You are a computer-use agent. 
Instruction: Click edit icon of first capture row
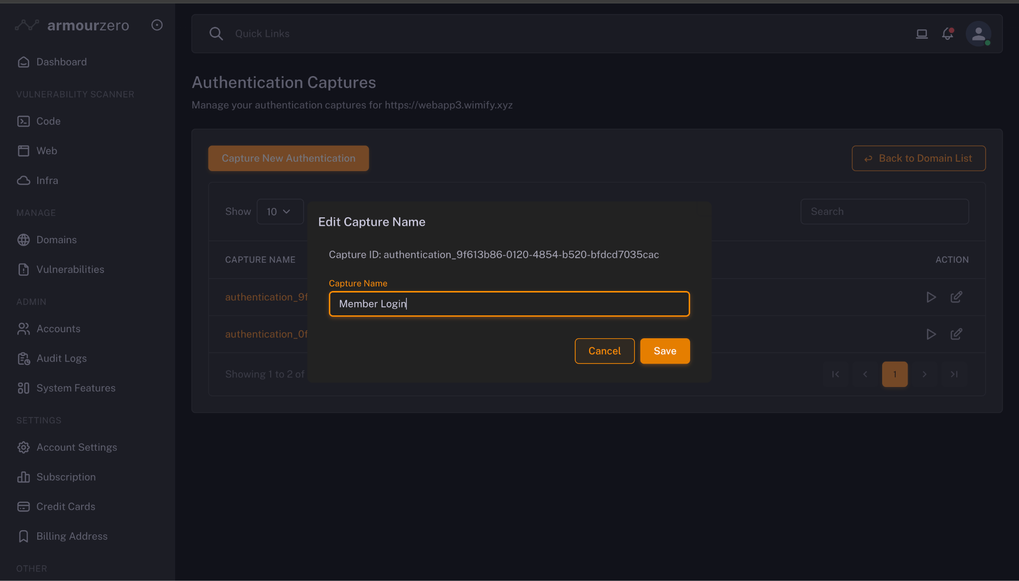(x=956, y=297)
